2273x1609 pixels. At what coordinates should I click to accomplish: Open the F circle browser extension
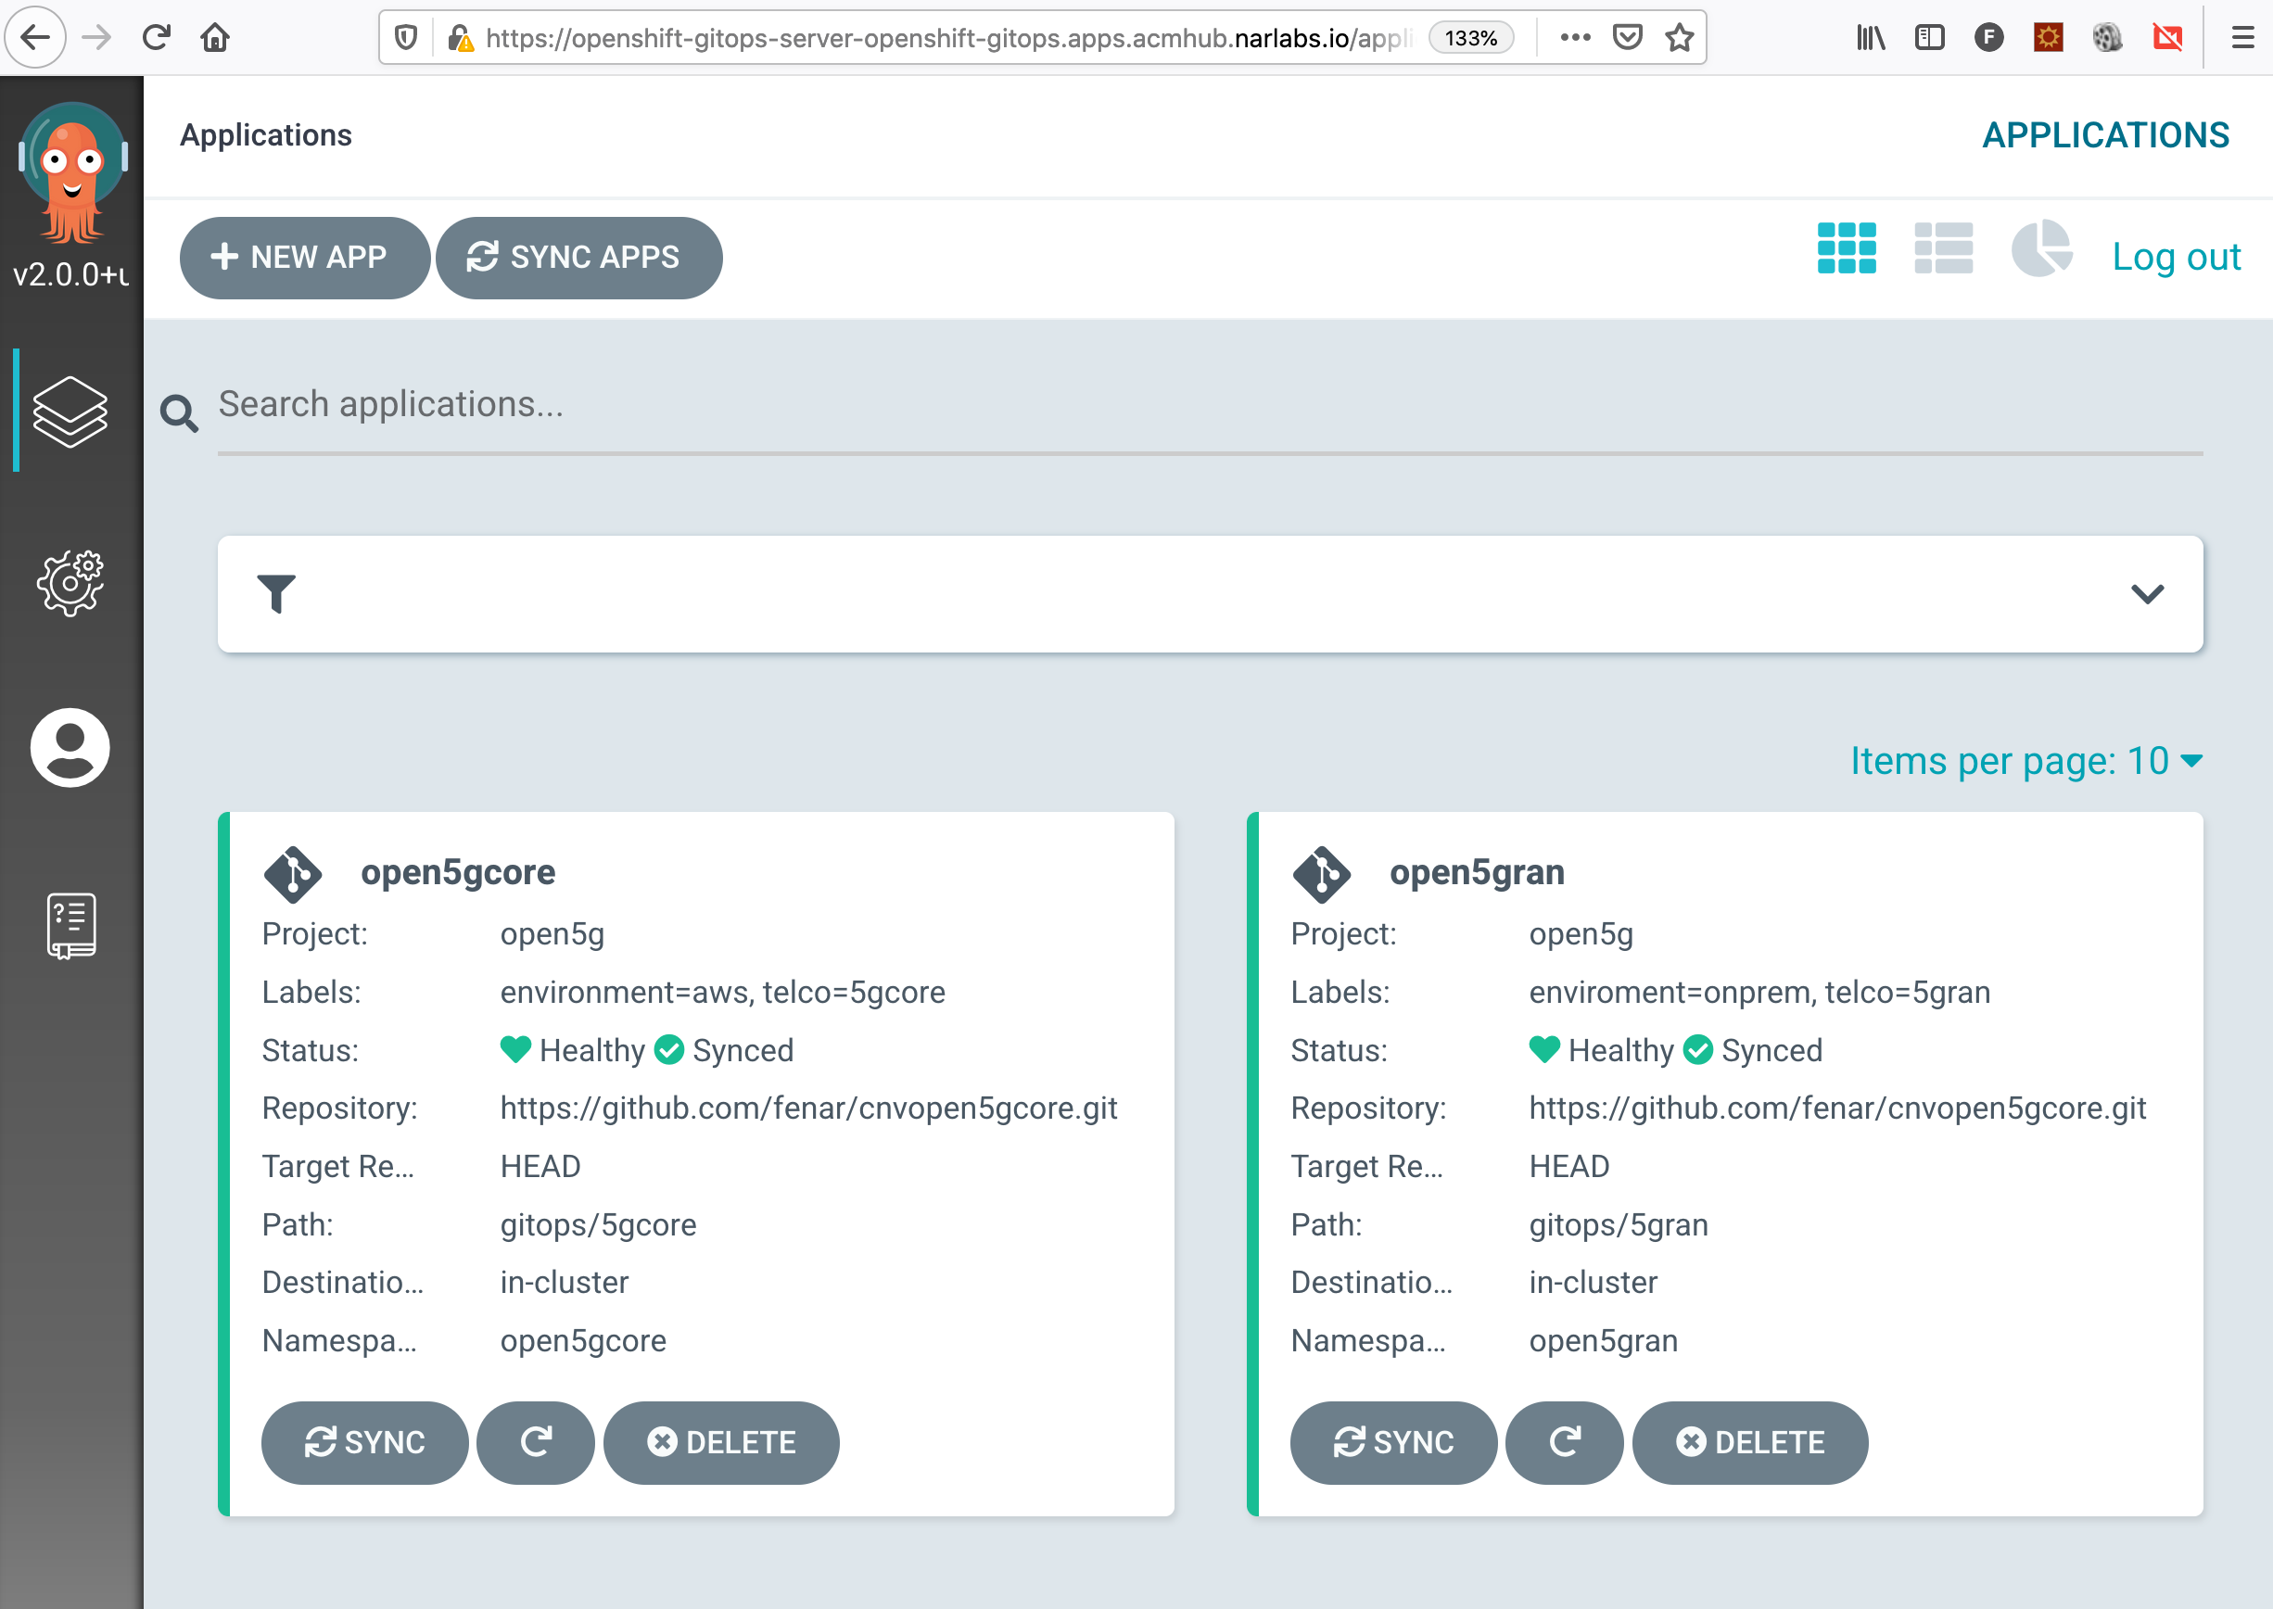click(x=1988, y=38)
